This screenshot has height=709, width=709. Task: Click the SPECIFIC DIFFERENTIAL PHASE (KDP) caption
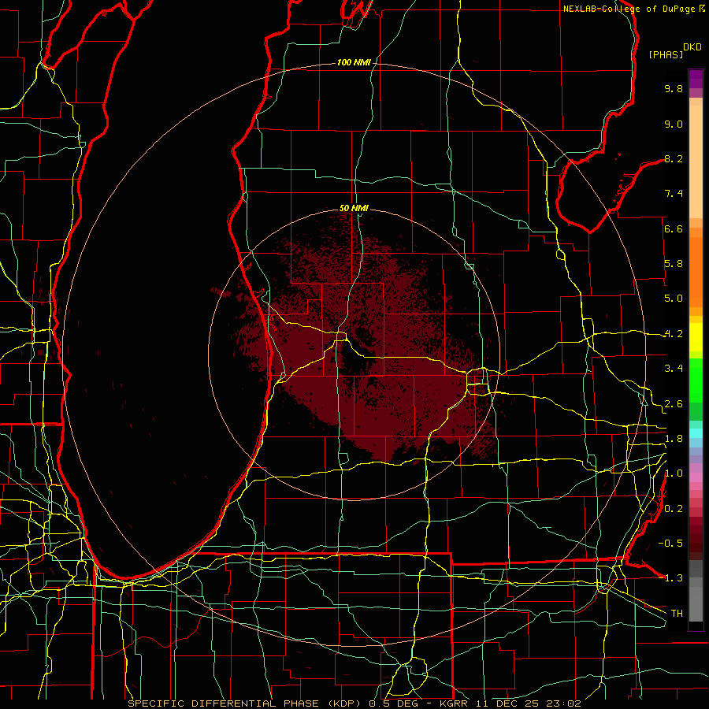(x=247, y=703)
